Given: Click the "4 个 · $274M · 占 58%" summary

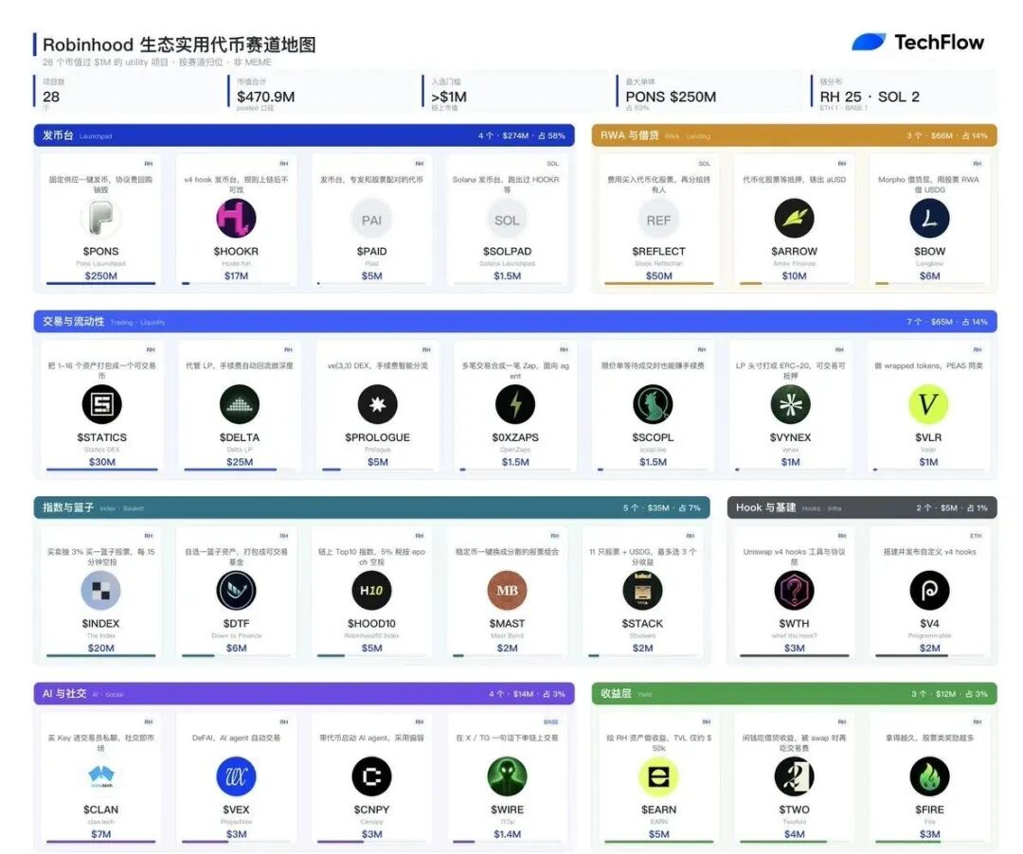Looking at the screenshot, I should coord(521,135).
